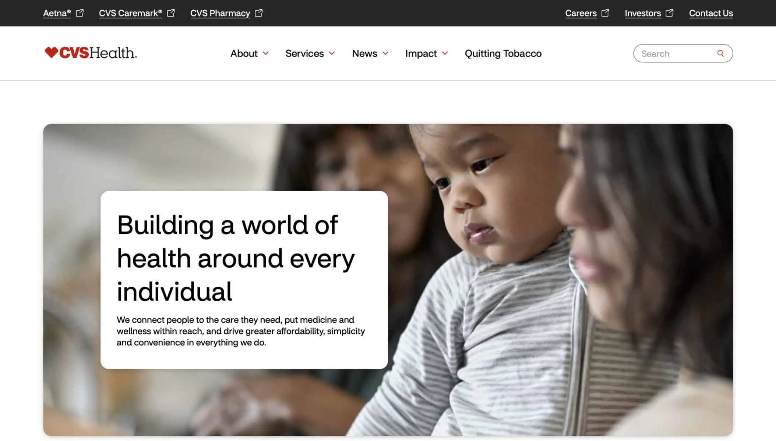Open the Contact Us link
776x441 pixels.
click(x=711, y=13)
